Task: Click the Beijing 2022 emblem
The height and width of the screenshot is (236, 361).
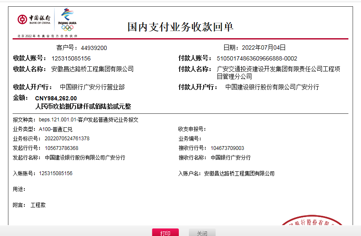Action: click(x=67, y=16)
